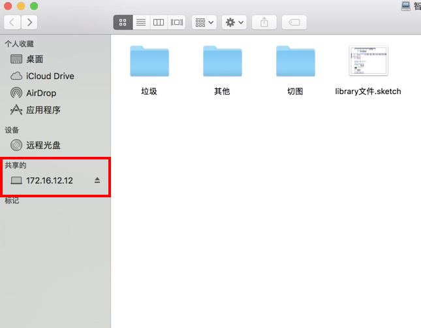Select 桌面 in the sidebar
This screenshot has width=421, height=328.
[34, 59]
